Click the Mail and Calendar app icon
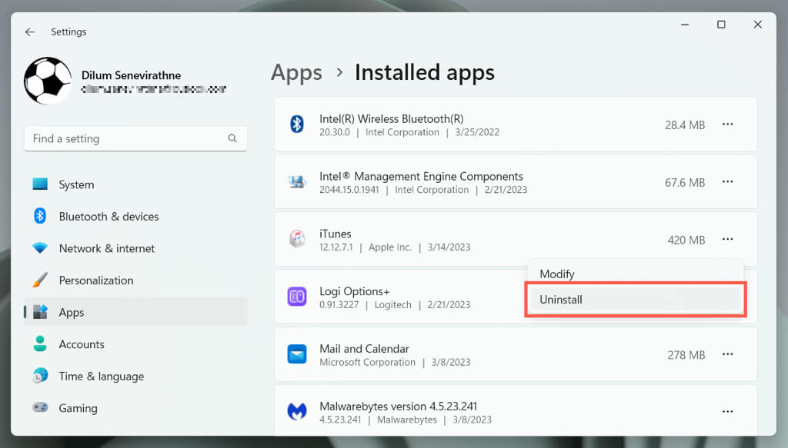Viewport: 788px width, 448px height. coord(297,354)
